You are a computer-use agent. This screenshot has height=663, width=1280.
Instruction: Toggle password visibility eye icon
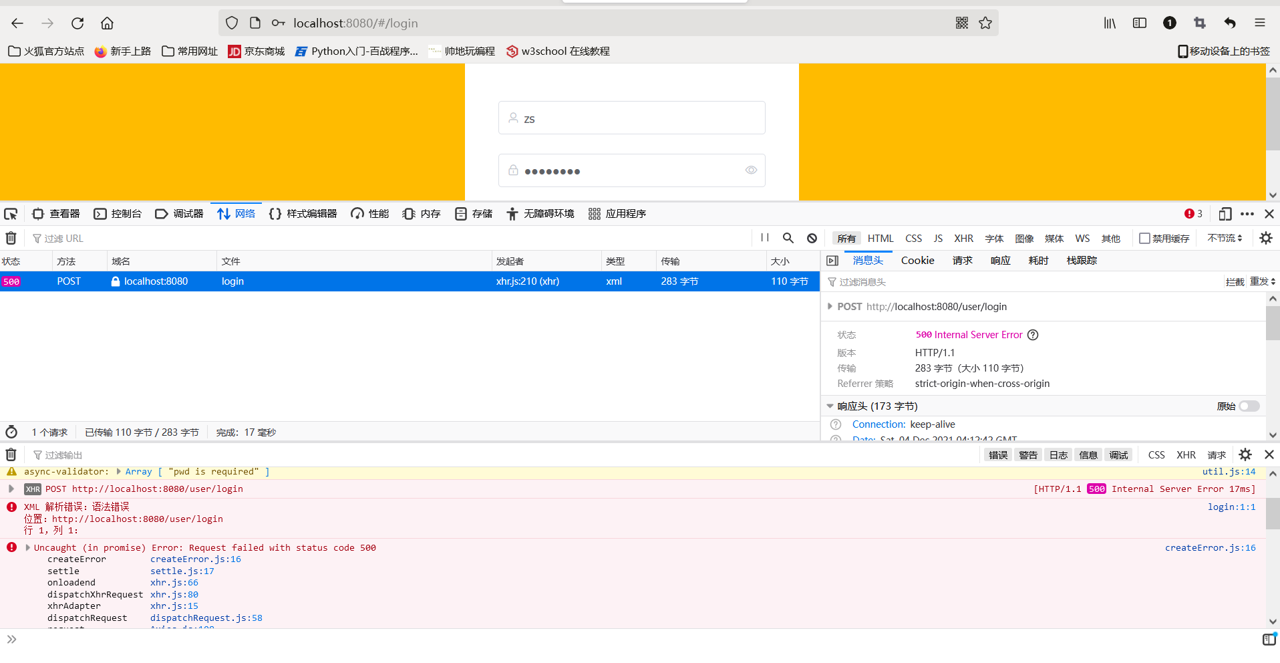click(x=751, y=170)
